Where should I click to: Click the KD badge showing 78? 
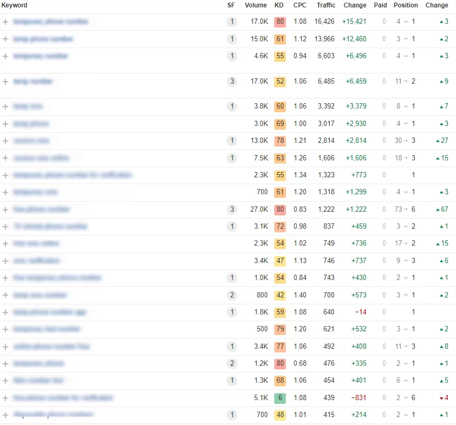click(x=280, y=141)
